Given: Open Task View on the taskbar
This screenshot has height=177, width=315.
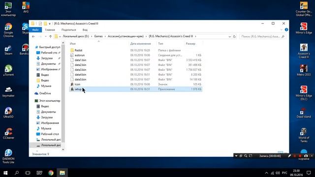Looking at the screenshot, I should [28, 173].
